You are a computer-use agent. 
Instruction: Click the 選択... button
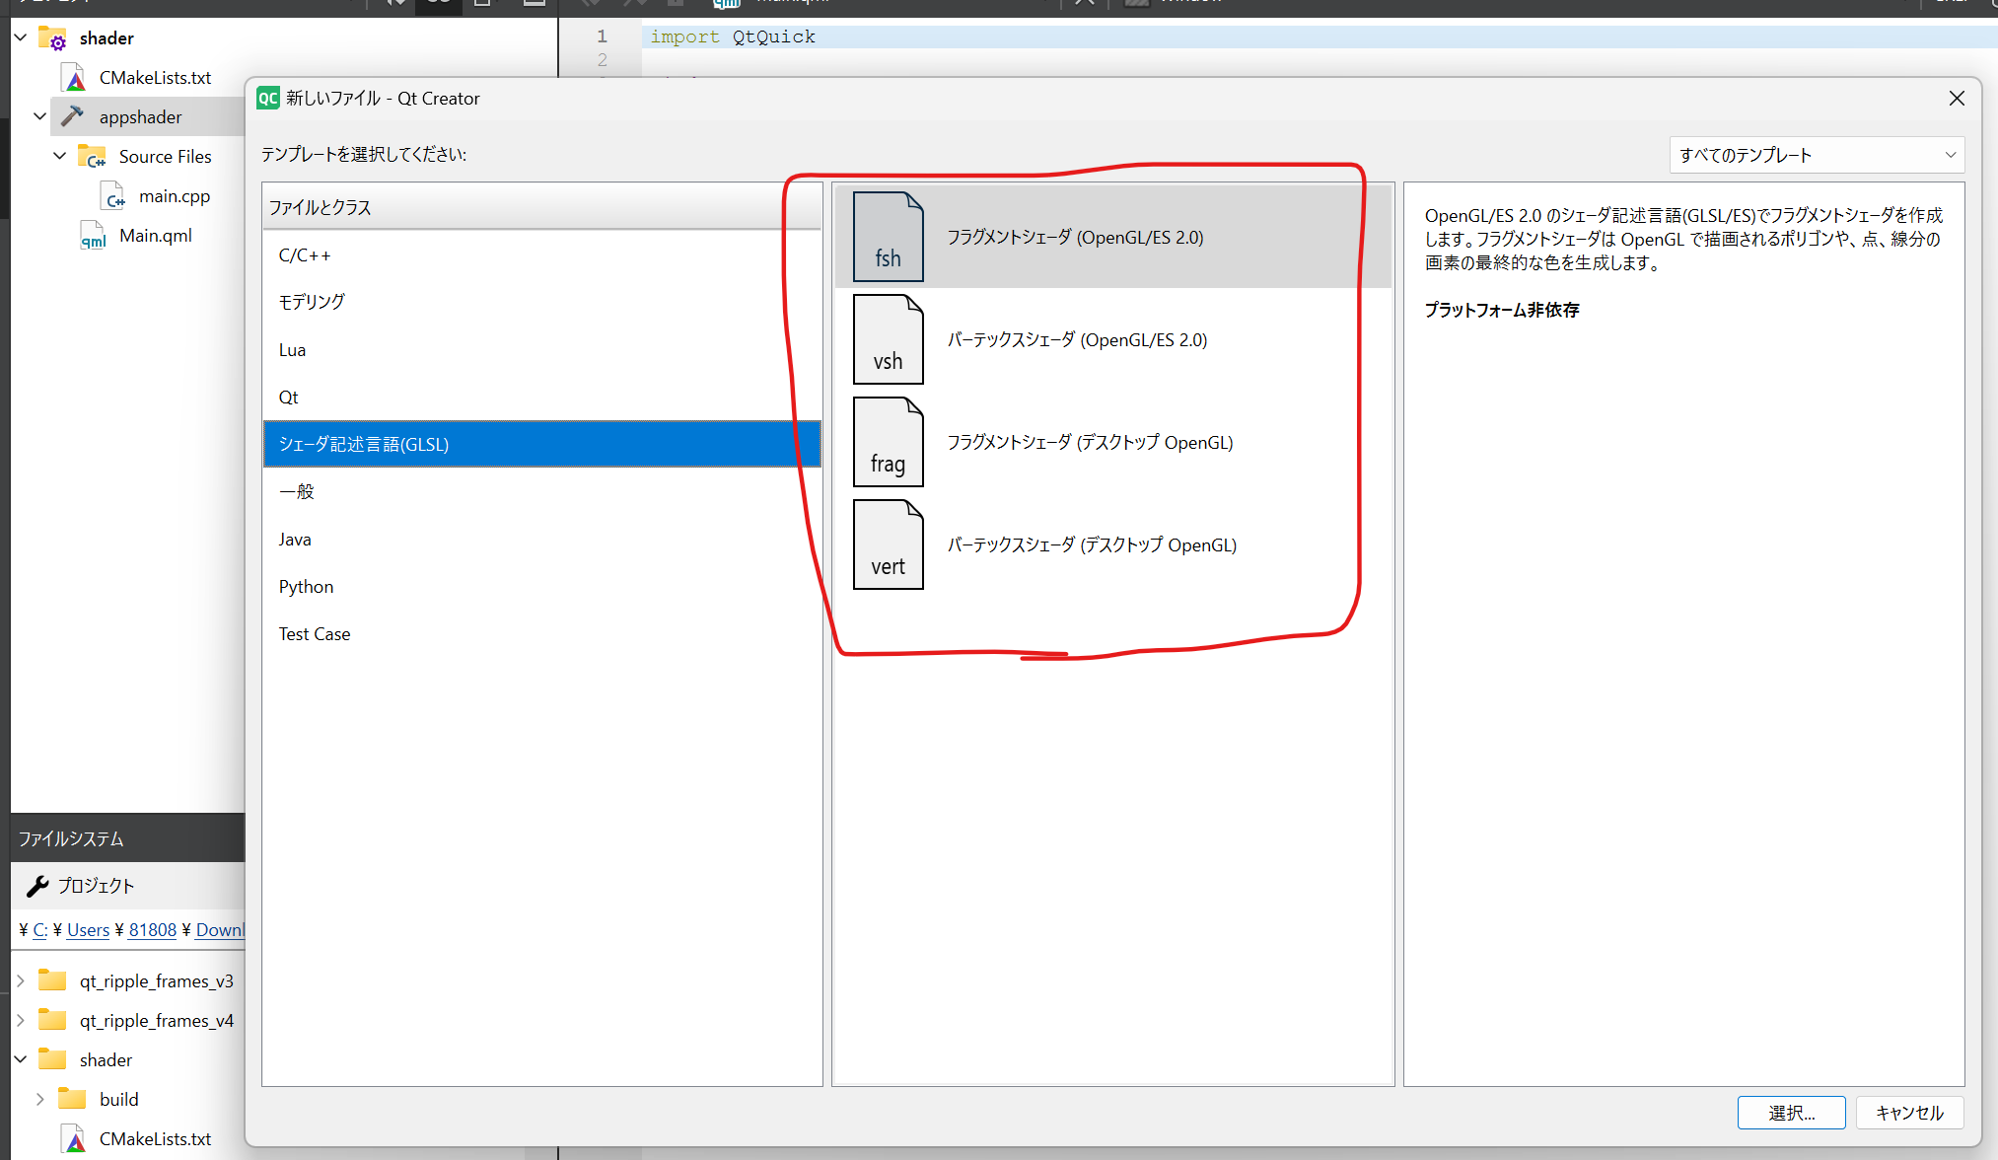(x=1791, y=1113)
